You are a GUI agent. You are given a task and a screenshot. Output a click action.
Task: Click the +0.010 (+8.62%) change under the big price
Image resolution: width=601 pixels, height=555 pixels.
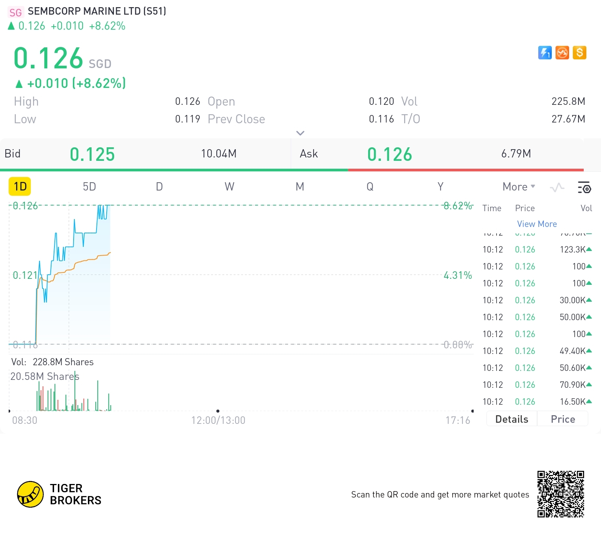71,83
